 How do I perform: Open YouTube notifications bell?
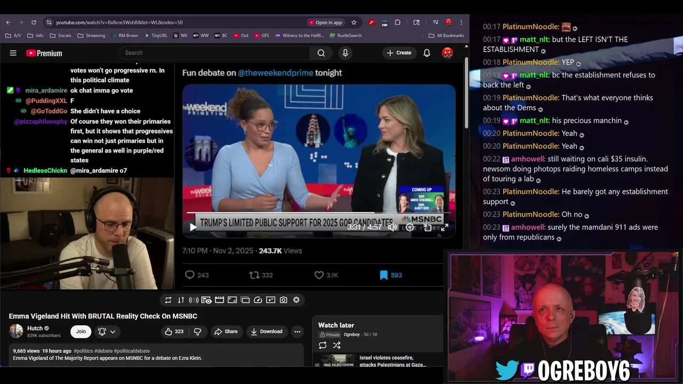coord(427,53)
